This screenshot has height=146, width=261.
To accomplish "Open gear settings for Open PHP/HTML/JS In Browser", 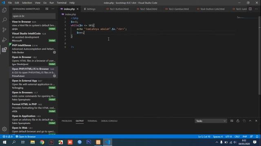I will (x=54, y=76).
